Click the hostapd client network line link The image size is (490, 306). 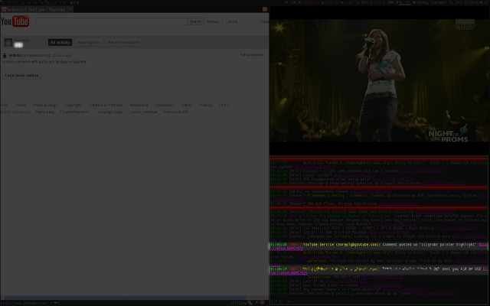[422, 171]
